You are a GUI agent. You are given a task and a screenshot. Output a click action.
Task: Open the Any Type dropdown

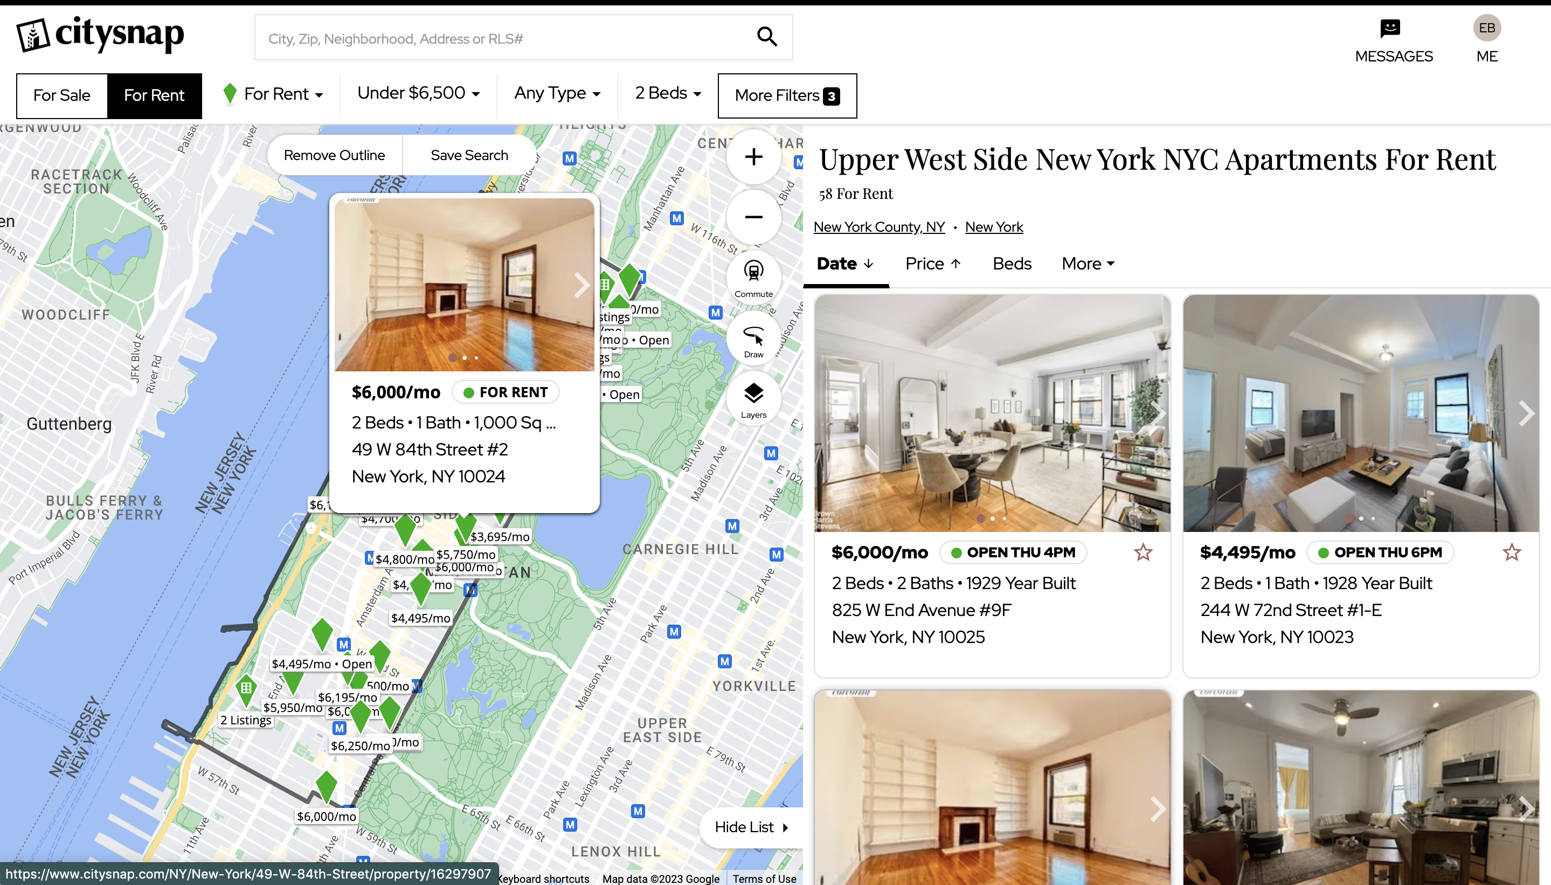point(557,93)
